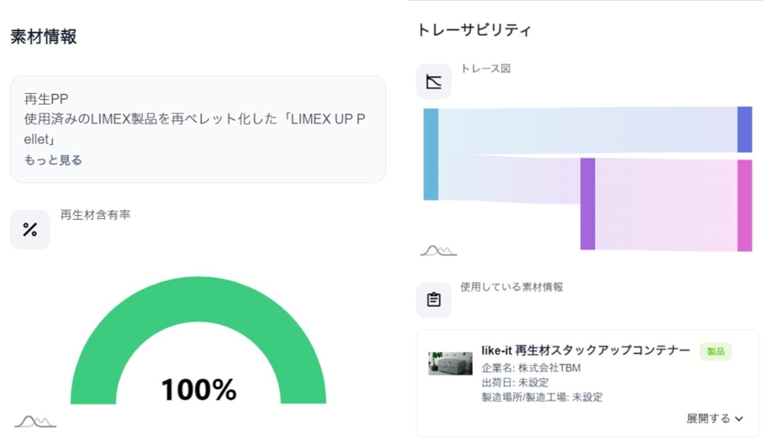The image size is (763, 447).
Task: Click the 企業名: 株式会社TBM line
Action: [x=531, y=368]
